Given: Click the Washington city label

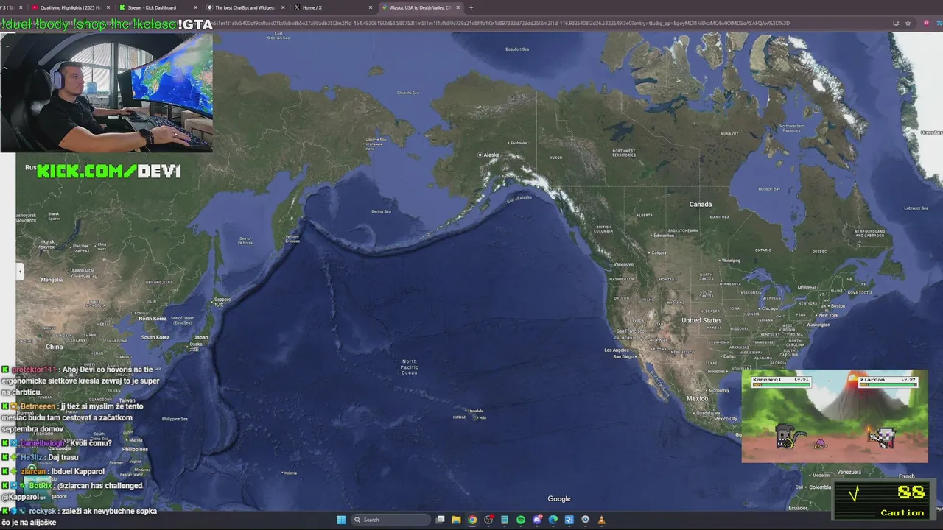Looking at the screenshot, I should click(818, 325).
